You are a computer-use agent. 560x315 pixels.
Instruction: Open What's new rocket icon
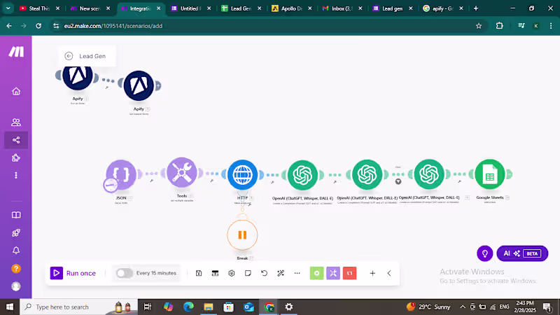point(16,233)
